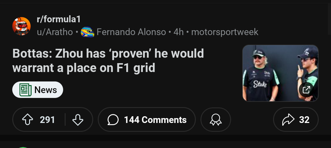Viewport: 331px width, 148px height.
Task: Click the share count 32
Action: pyautogui.click(x=304, y=120)
